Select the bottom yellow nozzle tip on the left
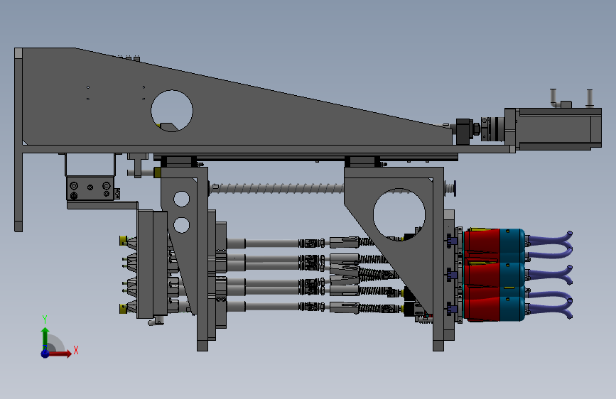 tap(124, 308)
